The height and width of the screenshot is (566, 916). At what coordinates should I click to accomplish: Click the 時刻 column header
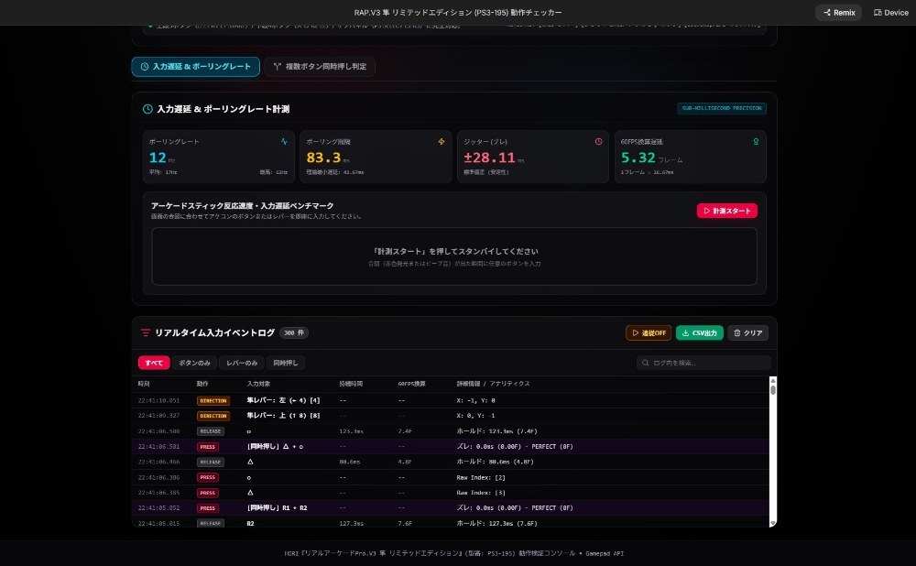[144, 384]
